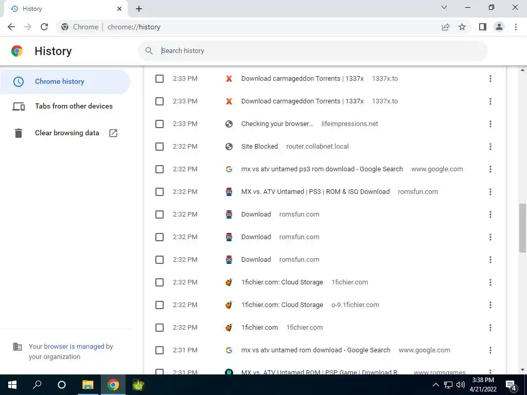Open Chrome side panel icon
This screenshot has height=395, width=527.
coord(483,27)
